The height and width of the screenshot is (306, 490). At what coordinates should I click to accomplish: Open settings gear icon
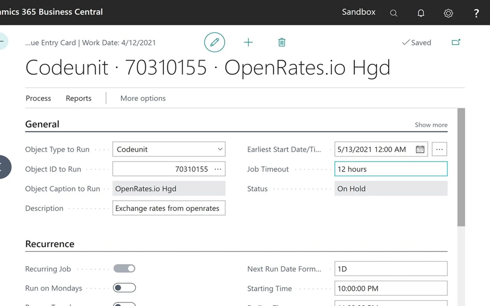tap(448, 13)
